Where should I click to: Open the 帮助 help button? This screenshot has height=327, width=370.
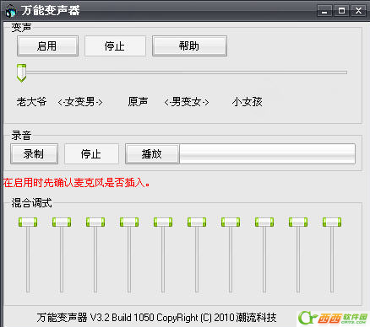coord(189,46)
